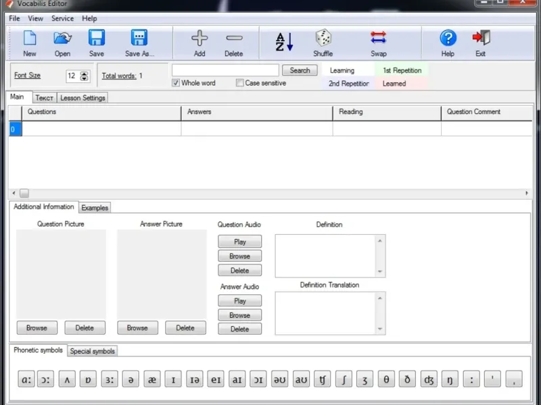Insert phonetic symbol ʌ
The width and height of the screenshot is (541, 405).
pos(67,379)
